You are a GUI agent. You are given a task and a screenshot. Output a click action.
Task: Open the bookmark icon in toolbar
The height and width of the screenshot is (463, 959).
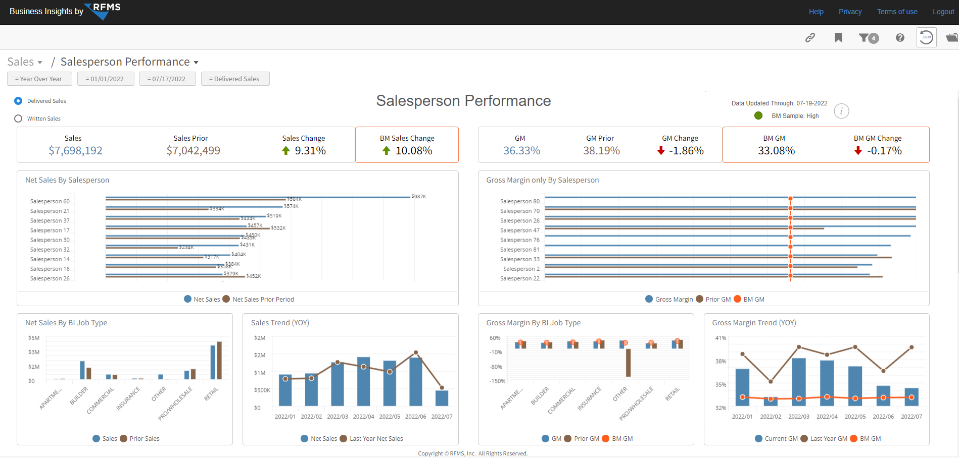pyautogui.click(x=838, y=37)
